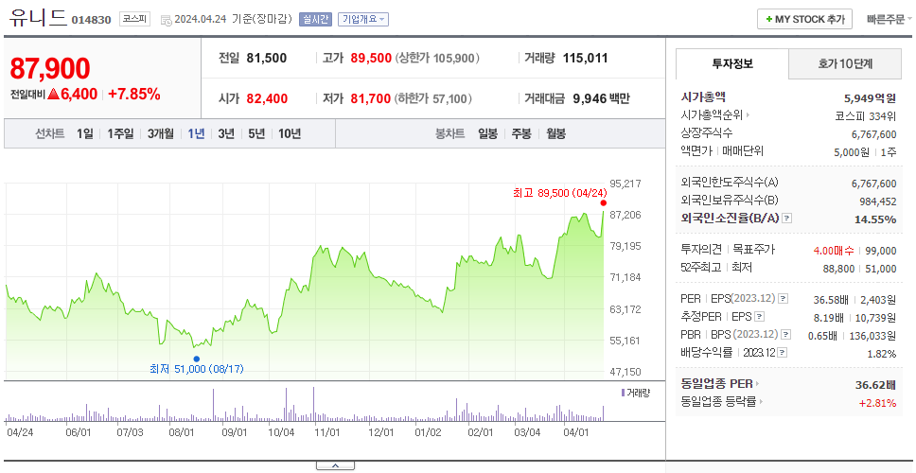Select the 1년 line chart period
This screenshot has width=916, height=473.
click(x=196, y=133)
